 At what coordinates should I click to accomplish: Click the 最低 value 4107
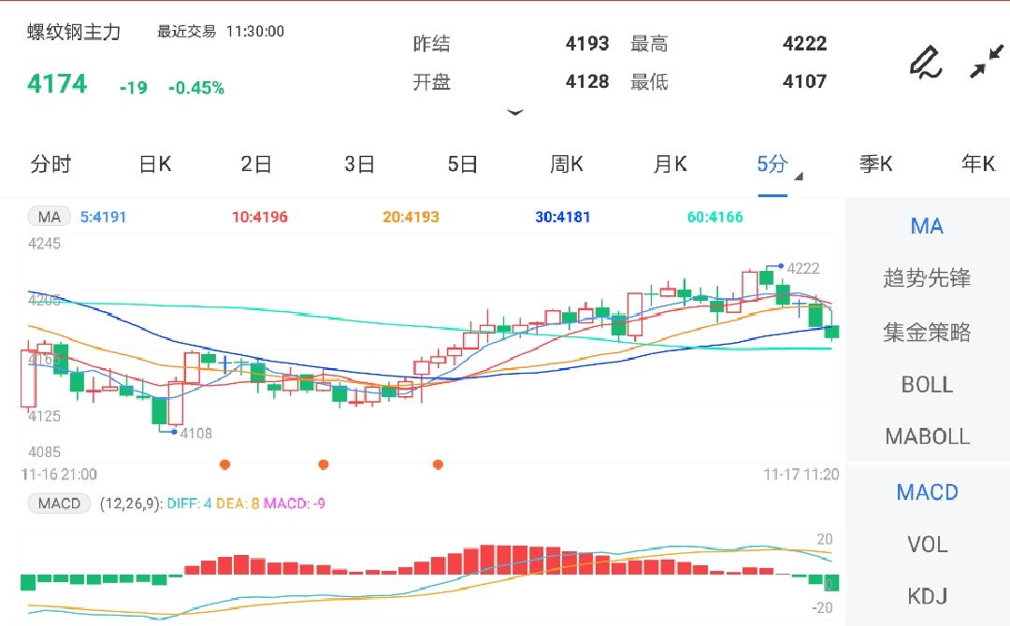[x=804, y=81]
